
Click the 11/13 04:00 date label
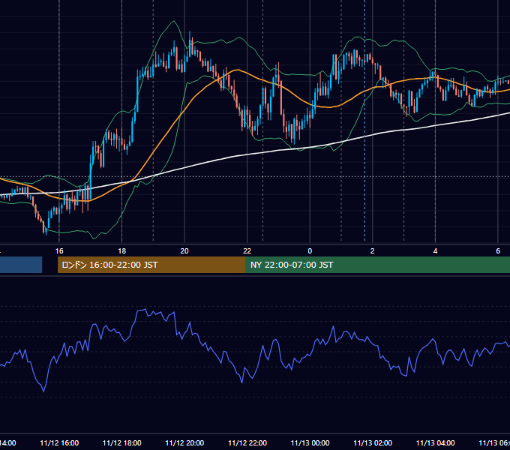click(436, 442)
